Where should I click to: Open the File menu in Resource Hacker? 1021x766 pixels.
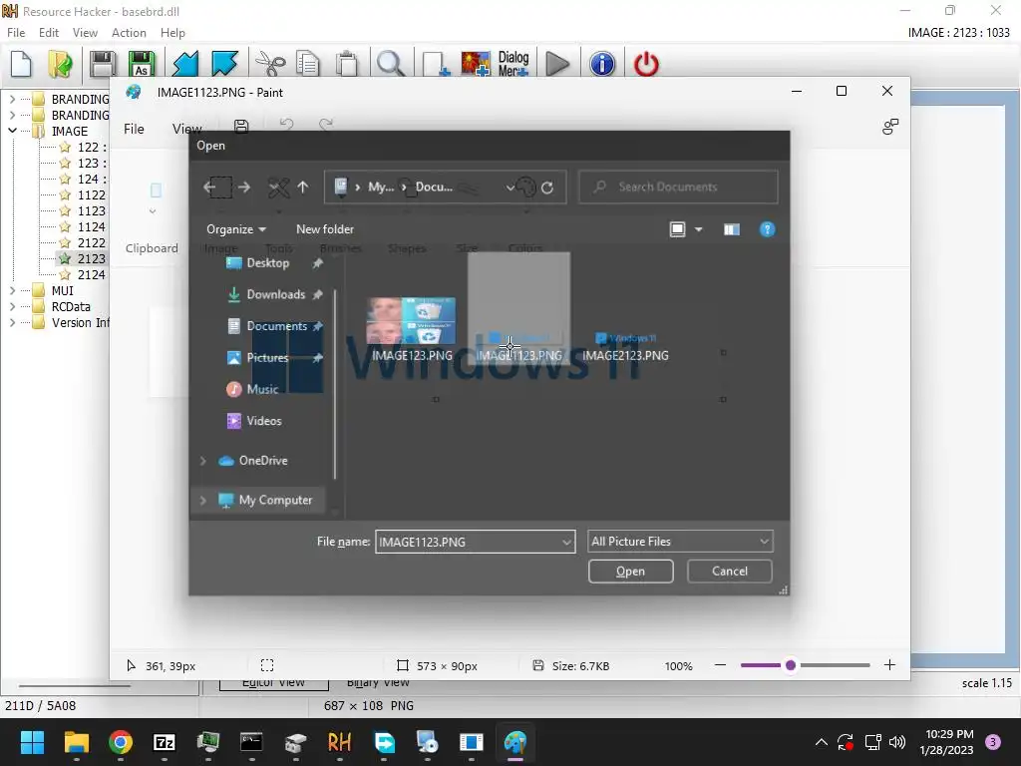click(x=16, y=33)
